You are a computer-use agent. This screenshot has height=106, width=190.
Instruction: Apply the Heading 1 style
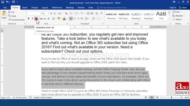136,16
